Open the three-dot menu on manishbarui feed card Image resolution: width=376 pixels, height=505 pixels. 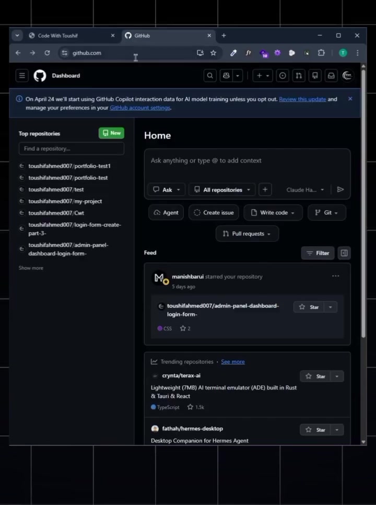335,276
